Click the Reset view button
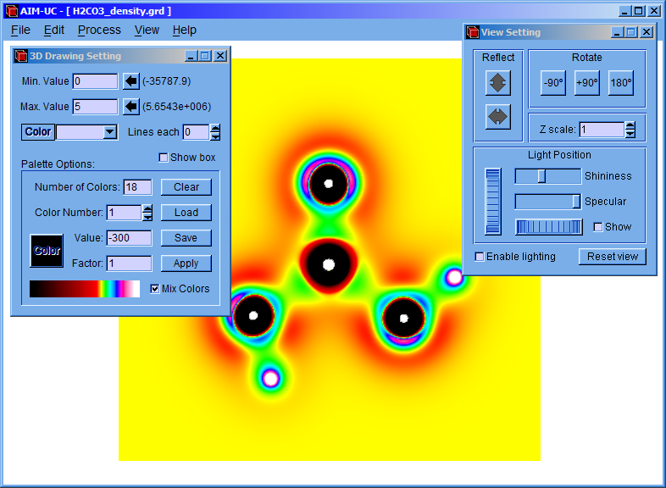Image resolution: width=666 pixels, height=488 pixels. tap(613, 257)
